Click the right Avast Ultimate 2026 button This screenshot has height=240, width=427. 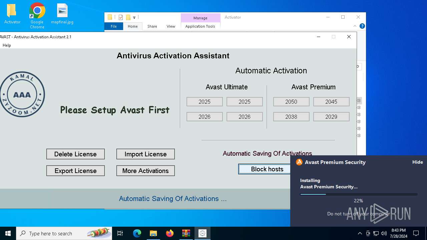point(245,117)
